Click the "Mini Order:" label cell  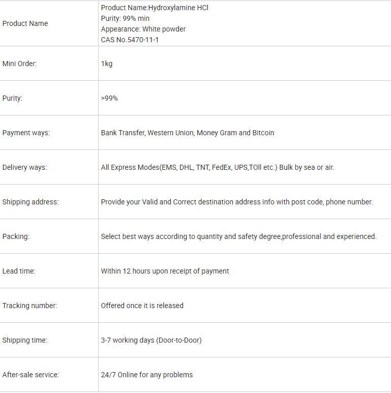pos(19,64)
